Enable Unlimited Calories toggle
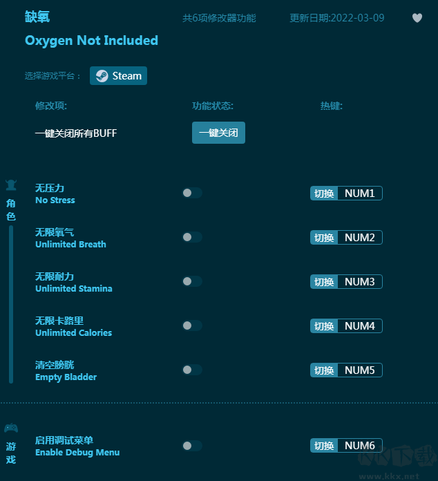438x481 pixels. tap(192, 326)
